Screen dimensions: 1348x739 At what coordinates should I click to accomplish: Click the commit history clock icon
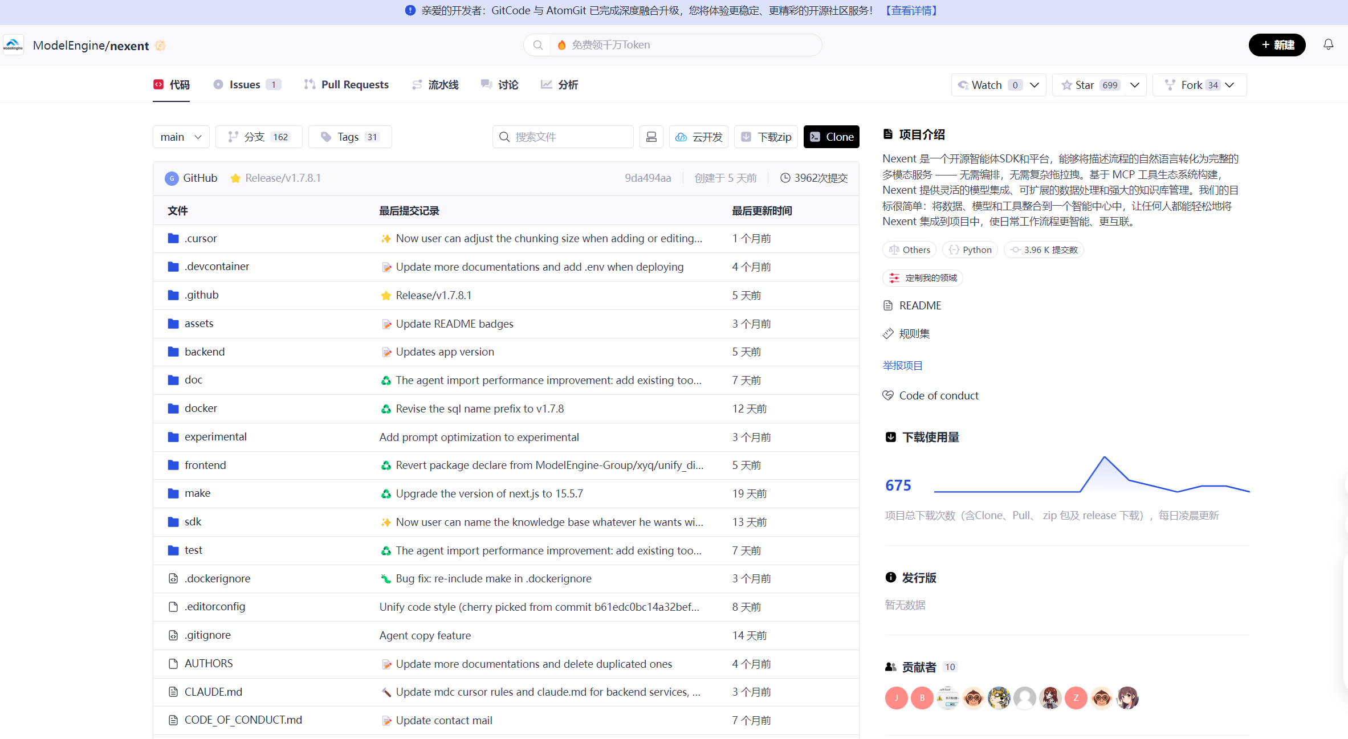[x=785, y=178]
